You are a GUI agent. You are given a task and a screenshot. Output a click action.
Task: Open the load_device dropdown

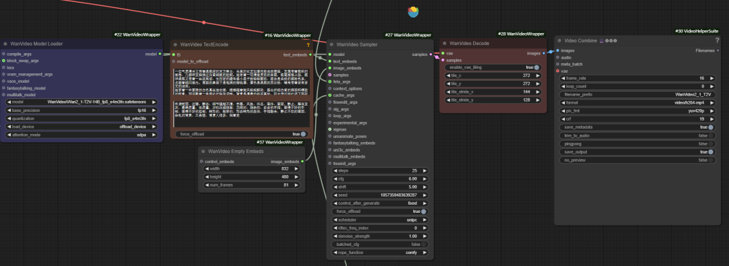pyautogui.click(x=82, y=127)
